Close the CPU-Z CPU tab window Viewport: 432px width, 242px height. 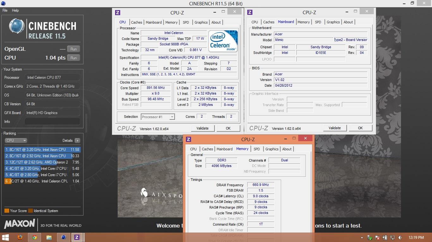[x=234, y=11]
